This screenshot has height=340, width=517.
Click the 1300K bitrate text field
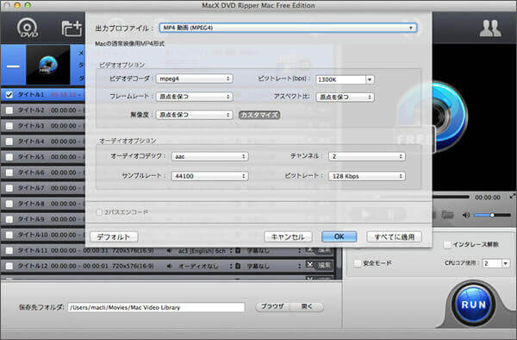tap(341, 79)
